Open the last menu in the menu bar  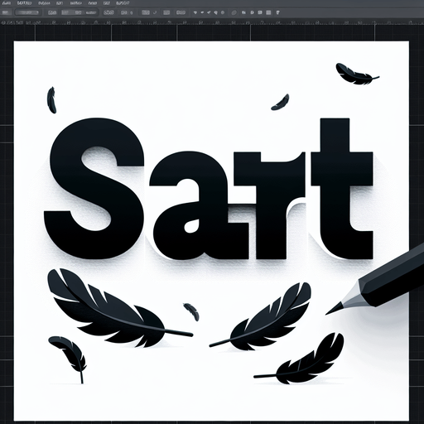[123, 3]
